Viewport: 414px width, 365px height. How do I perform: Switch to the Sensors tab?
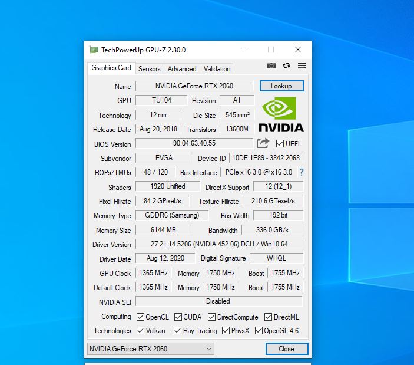click(149, 69)
